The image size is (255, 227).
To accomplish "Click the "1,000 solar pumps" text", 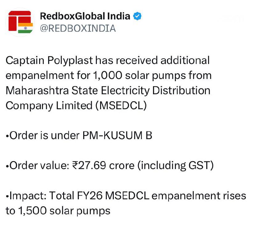I will pyautogui.click(x=152, y=75).
